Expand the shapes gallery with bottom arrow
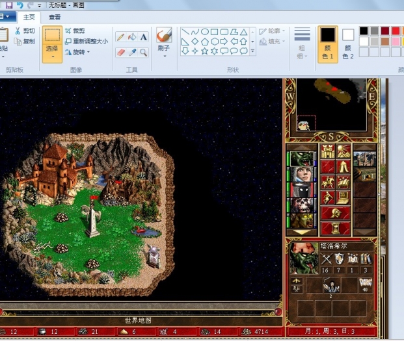 tap(252, 51)
